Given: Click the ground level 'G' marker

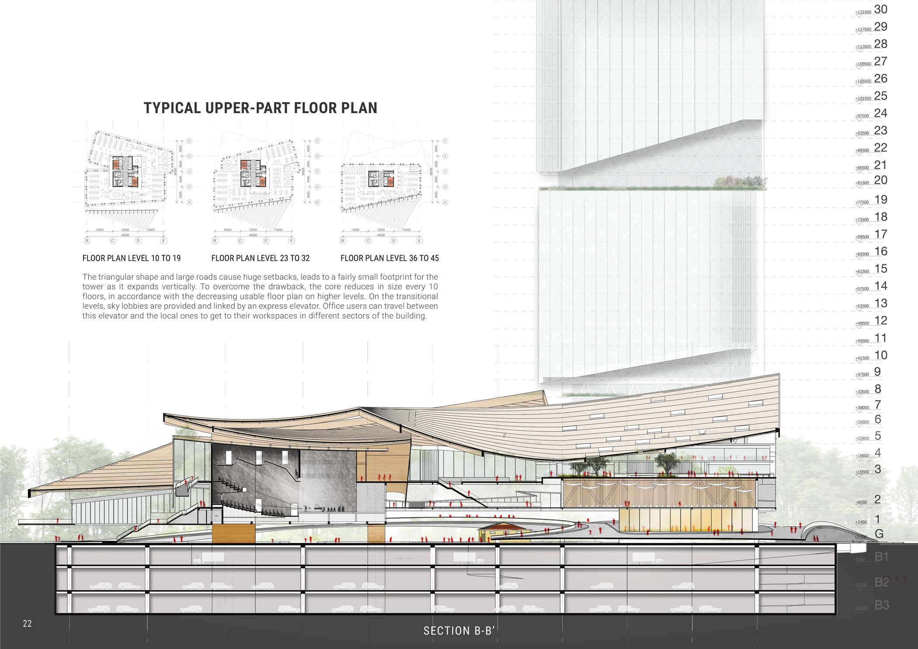Looking at the screenshot, I should pyautogui.click(x=879, y=534).
